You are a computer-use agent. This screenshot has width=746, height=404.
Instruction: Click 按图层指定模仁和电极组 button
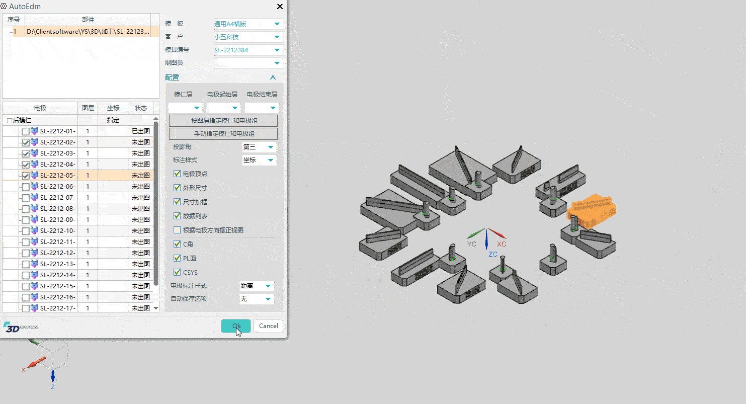pos(223,121)
